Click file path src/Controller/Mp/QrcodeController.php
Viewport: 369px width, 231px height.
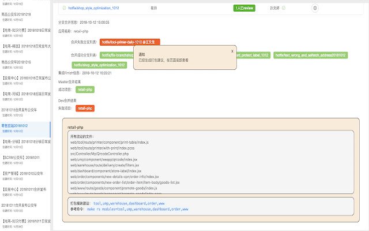tap(100, 154)
